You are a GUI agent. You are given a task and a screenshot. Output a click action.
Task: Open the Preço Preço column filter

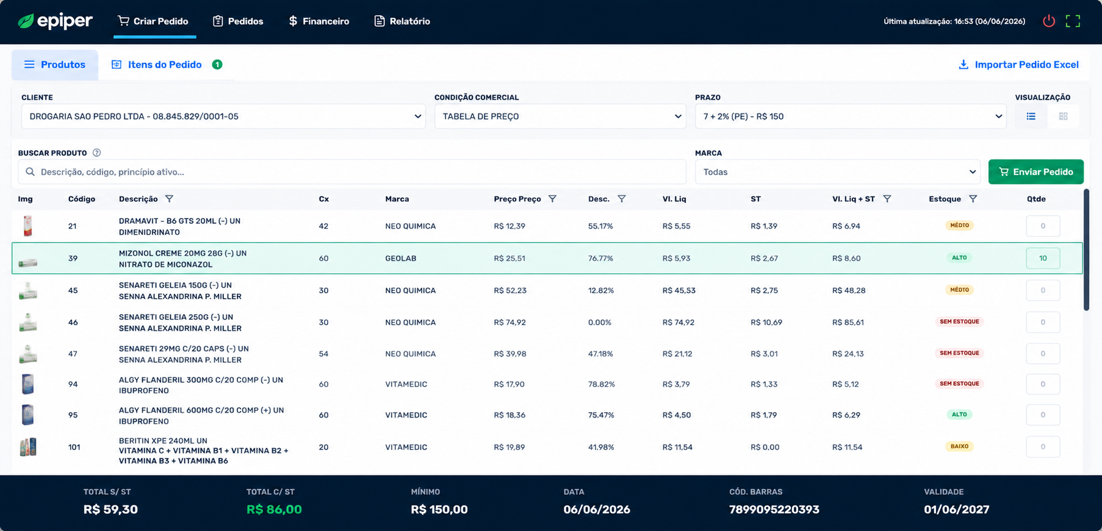552,199
